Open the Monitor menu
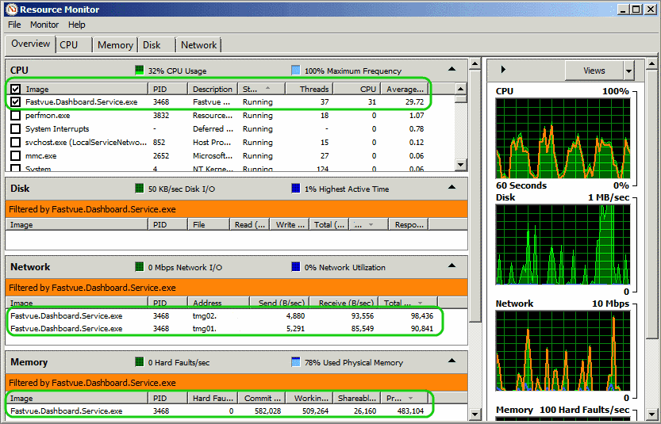Image resolution: width=661 pixels, height=424 pixels. pos(44,25)
